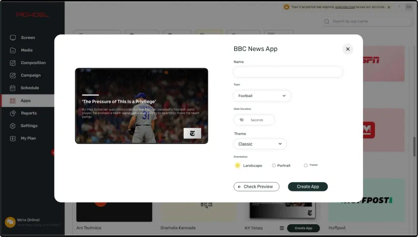Screen dimensions: 418x237
Task: Click the Create App button
Action: [x=308, y=187]
